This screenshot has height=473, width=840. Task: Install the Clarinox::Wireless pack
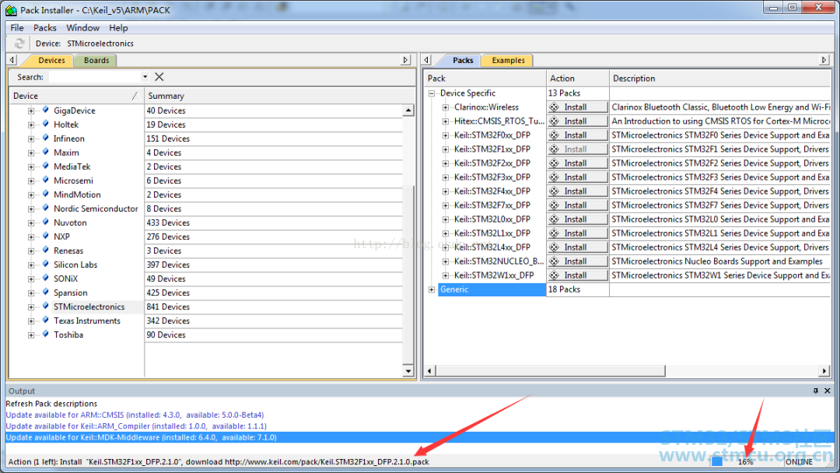click(577, 107)
